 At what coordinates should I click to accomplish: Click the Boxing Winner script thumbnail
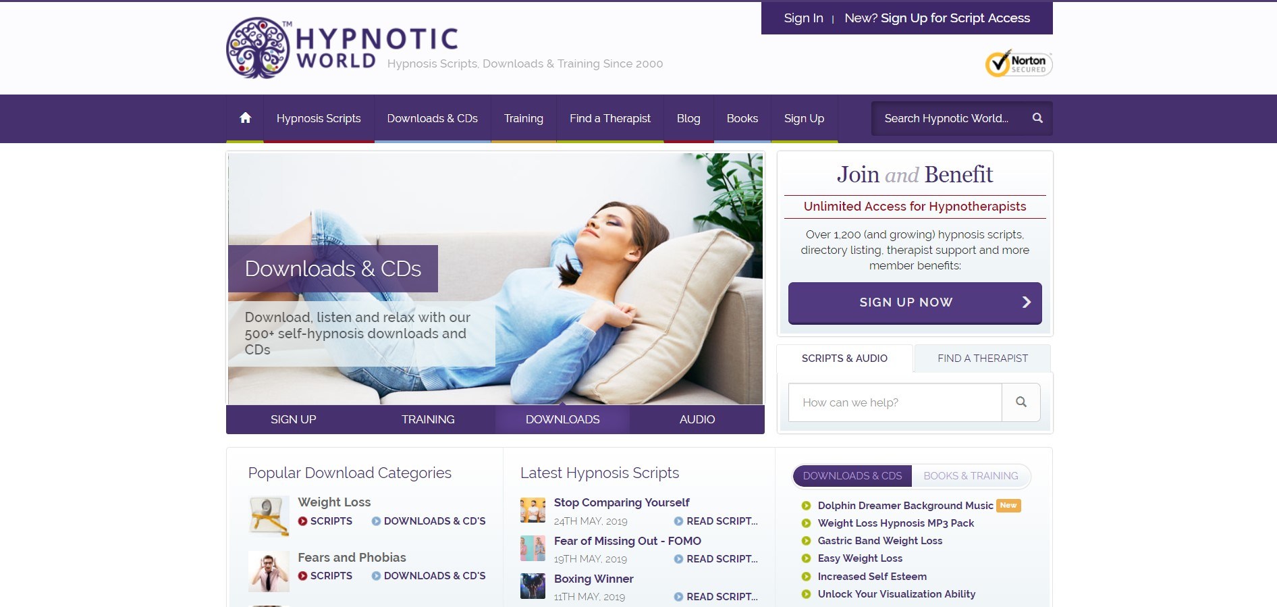tap(533, 586)
